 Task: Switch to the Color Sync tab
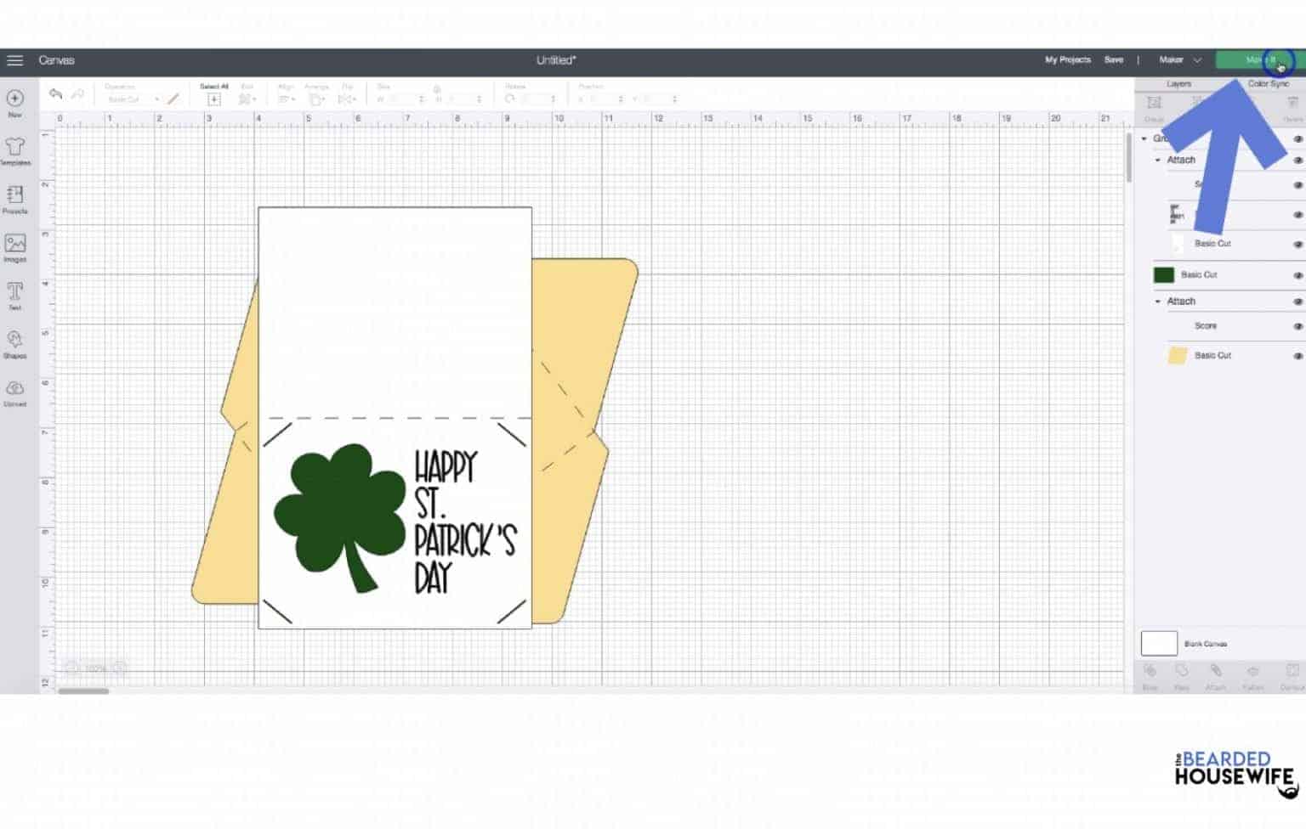[1268, 84]
